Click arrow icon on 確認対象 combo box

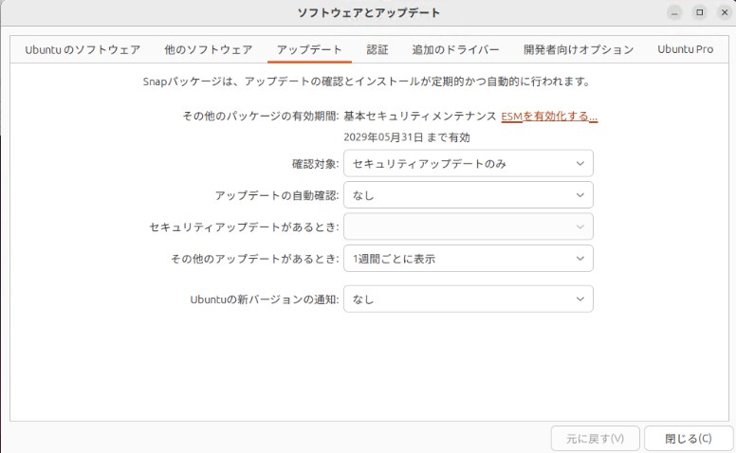coord(580,163)
